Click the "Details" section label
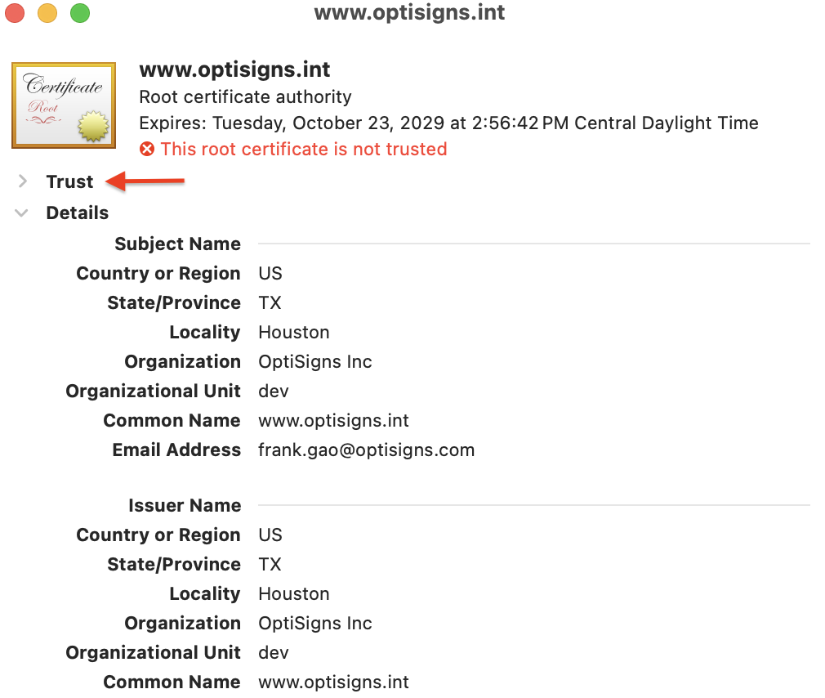The width and height of the screenshot is (825, 698). pos(78,213)
